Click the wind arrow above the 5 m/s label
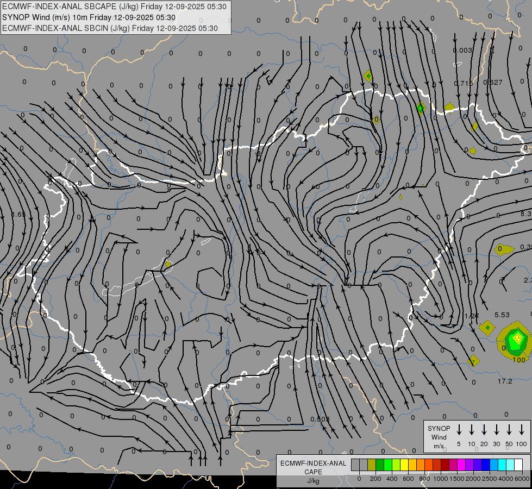This screenshot has height=489, width=532. [x=459, y=430]
